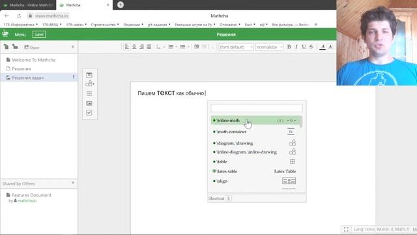Open the Решения document in sidebar
Viewport: 417px width, 235px height.
[22, 69]
